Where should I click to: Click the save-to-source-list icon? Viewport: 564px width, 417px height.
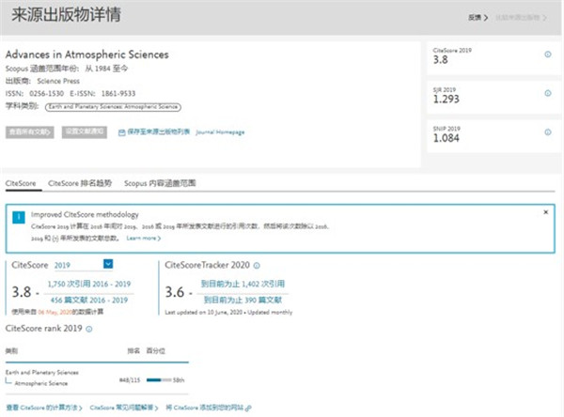click(121, 132)
